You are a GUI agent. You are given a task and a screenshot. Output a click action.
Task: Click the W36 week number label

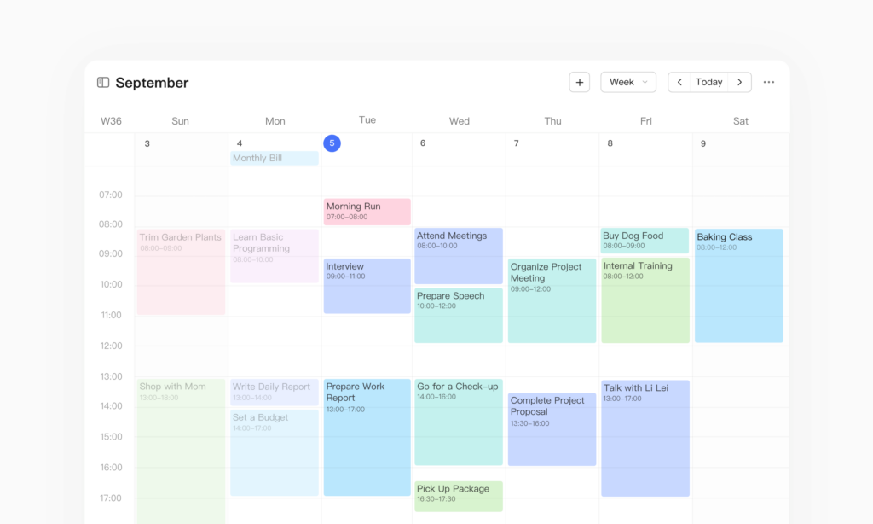click(x=111, y=121)
